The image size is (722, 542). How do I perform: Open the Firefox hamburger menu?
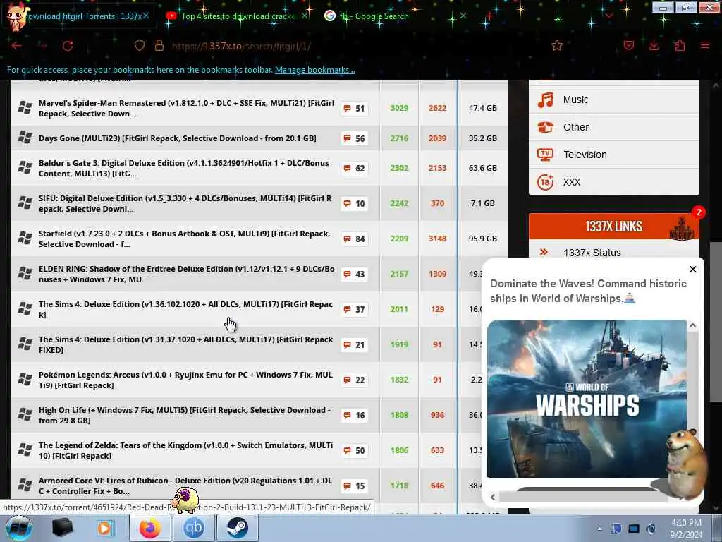coord(705,45)
